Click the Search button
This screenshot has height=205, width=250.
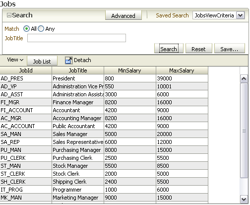pyautogui.click(x=169, y=49)
